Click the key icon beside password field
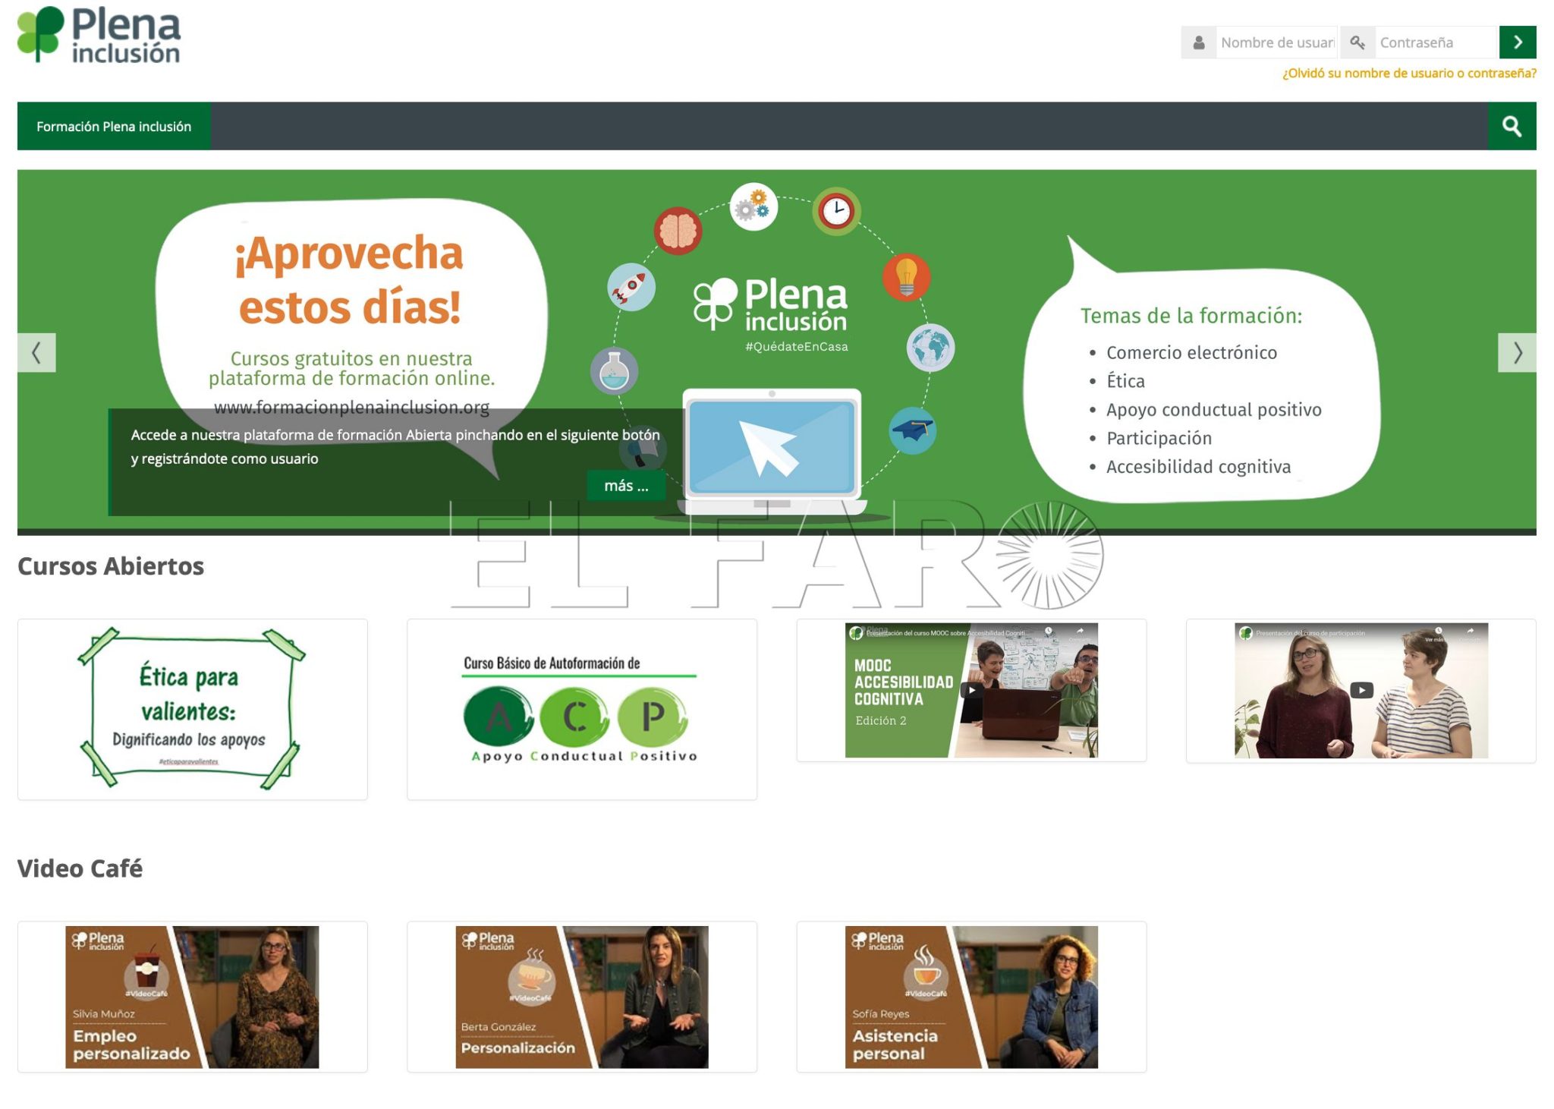The height and width of the screenshot is (1109, 1554). 1357,43
